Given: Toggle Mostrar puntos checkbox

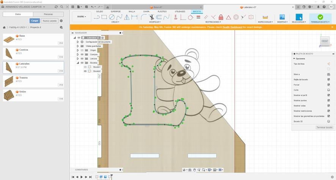Looking at the screenshot, I should [328, 101].
